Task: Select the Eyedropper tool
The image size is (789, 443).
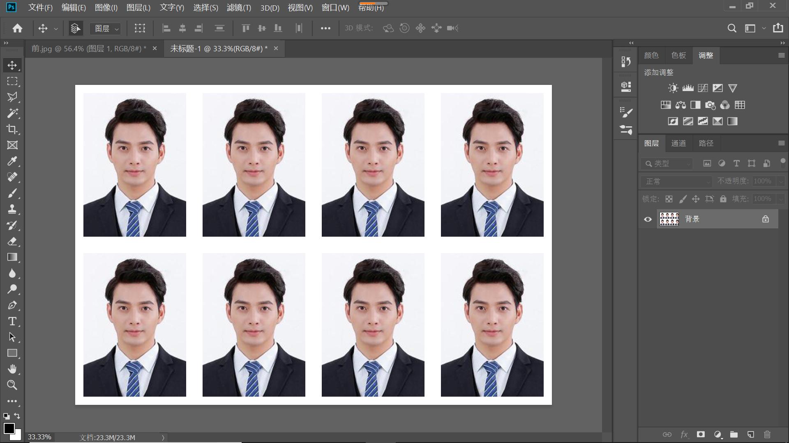Action: click(x=12, y=161)
